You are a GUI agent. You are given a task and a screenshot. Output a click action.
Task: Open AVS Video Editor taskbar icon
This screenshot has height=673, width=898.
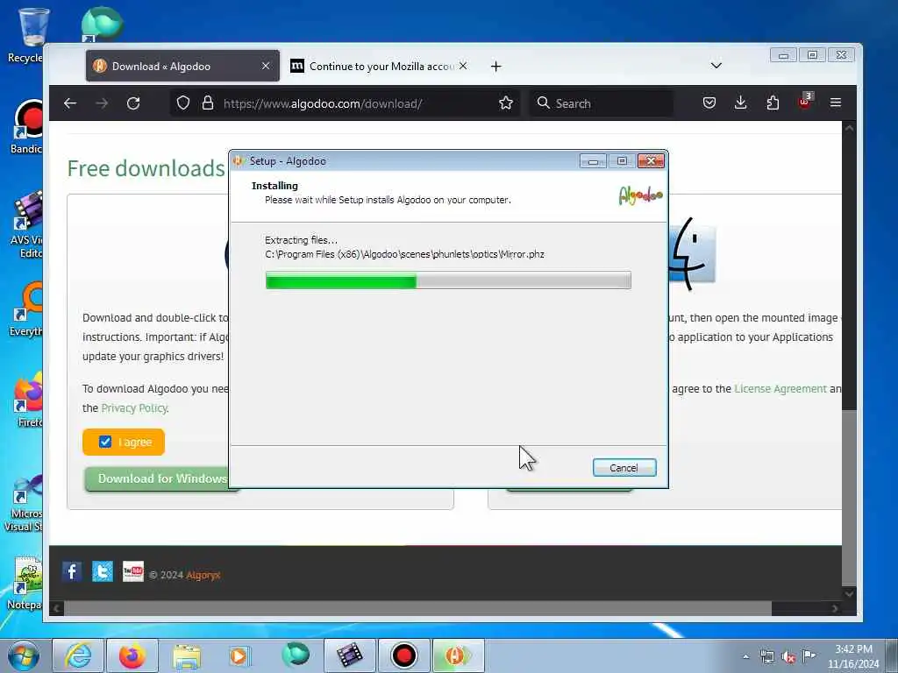coord(349,655)
